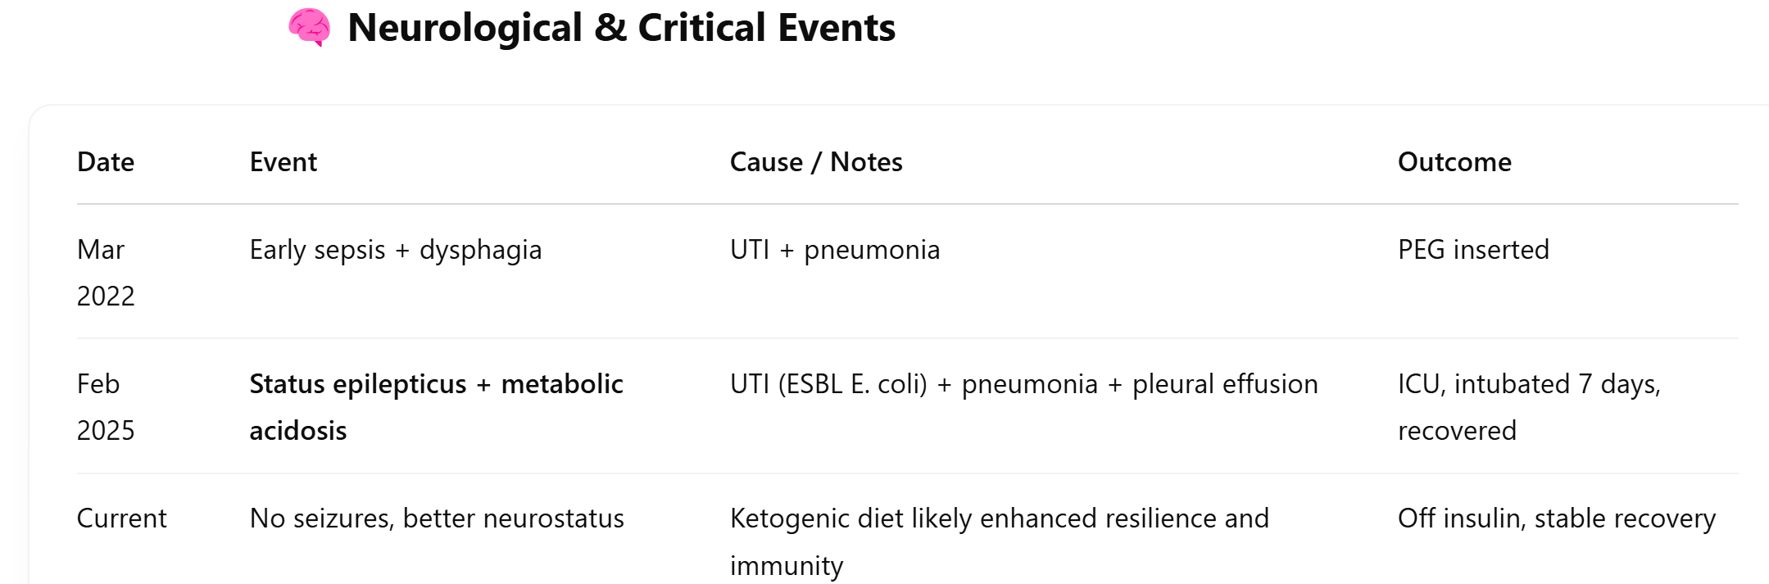Select the Feb 2025 date cell

(106, 407)
